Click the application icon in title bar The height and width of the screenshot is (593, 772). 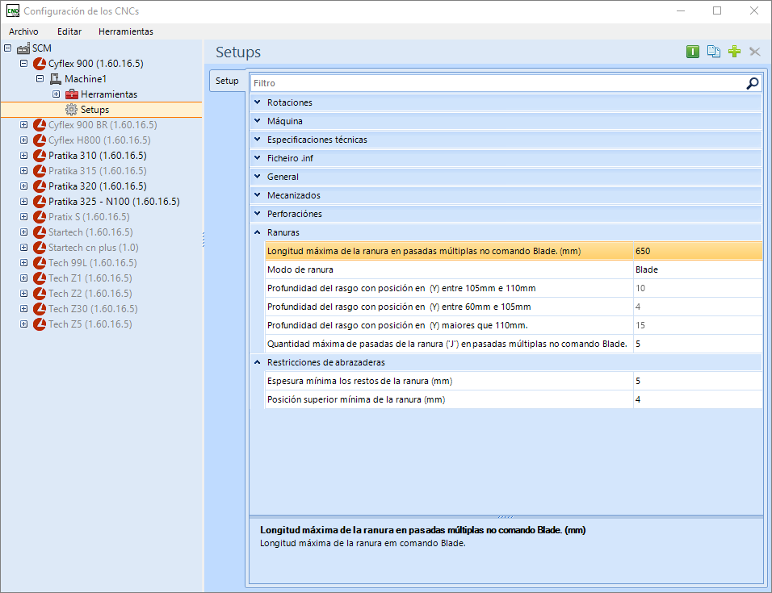(x=13, y=10)
